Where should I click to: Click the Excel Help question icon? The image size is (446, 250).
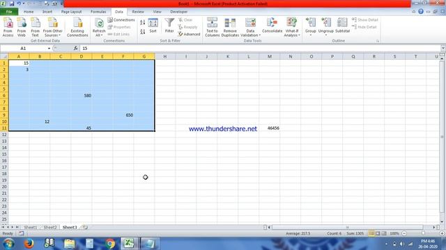click(x=421, y=12)
